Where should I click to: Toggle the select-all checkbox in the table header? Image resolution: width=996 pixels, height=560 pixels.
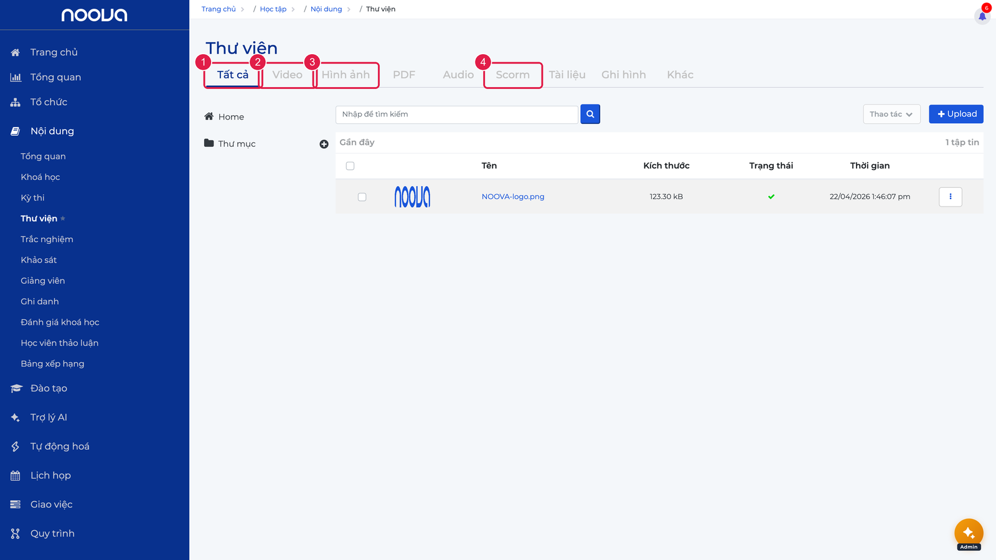click(x=350, y=166)
